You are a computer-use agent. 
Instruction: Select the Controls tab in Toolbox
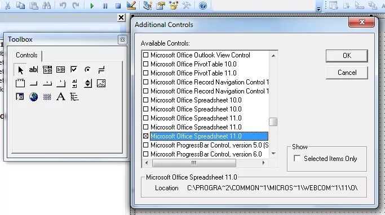[26, 55]
